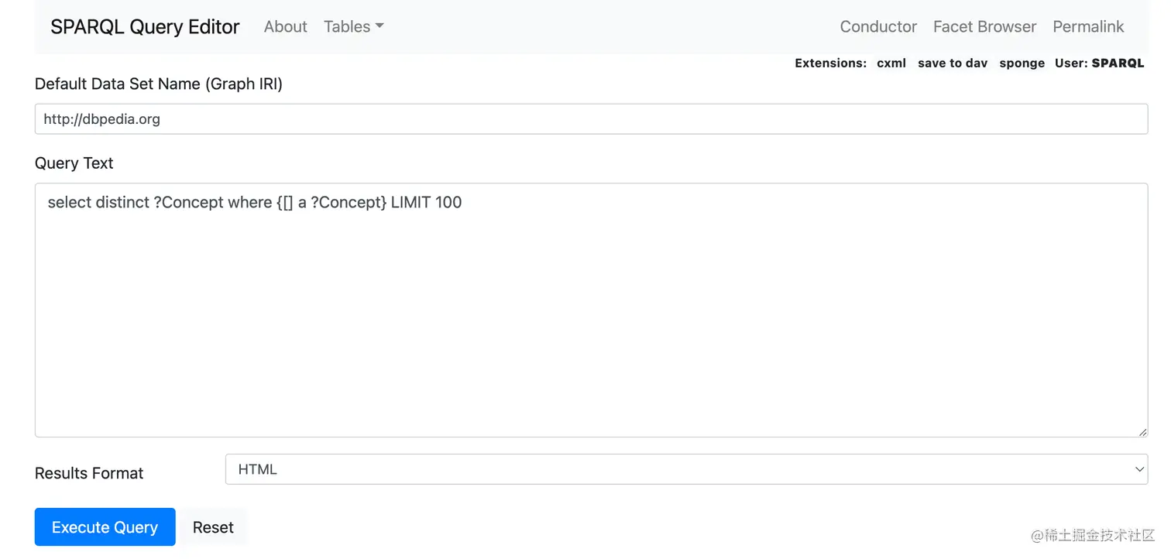Focus the Graph IRI input containing http://dbpedia.org

(591, 119)
